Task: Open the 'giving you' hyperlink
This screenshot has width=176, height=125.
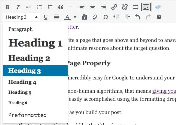Action: (164, 91)
